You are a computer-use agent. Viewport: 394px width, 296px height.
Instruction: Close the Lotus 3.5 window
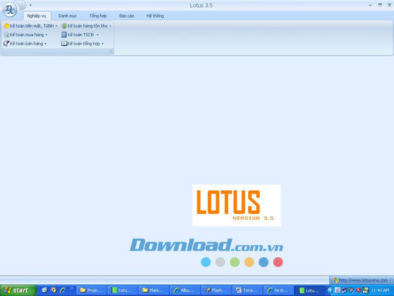click(389, 5)
